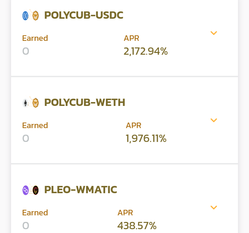Select the 438.57% APR value
The image size is (249, 233).
click(x=137, y=226)
